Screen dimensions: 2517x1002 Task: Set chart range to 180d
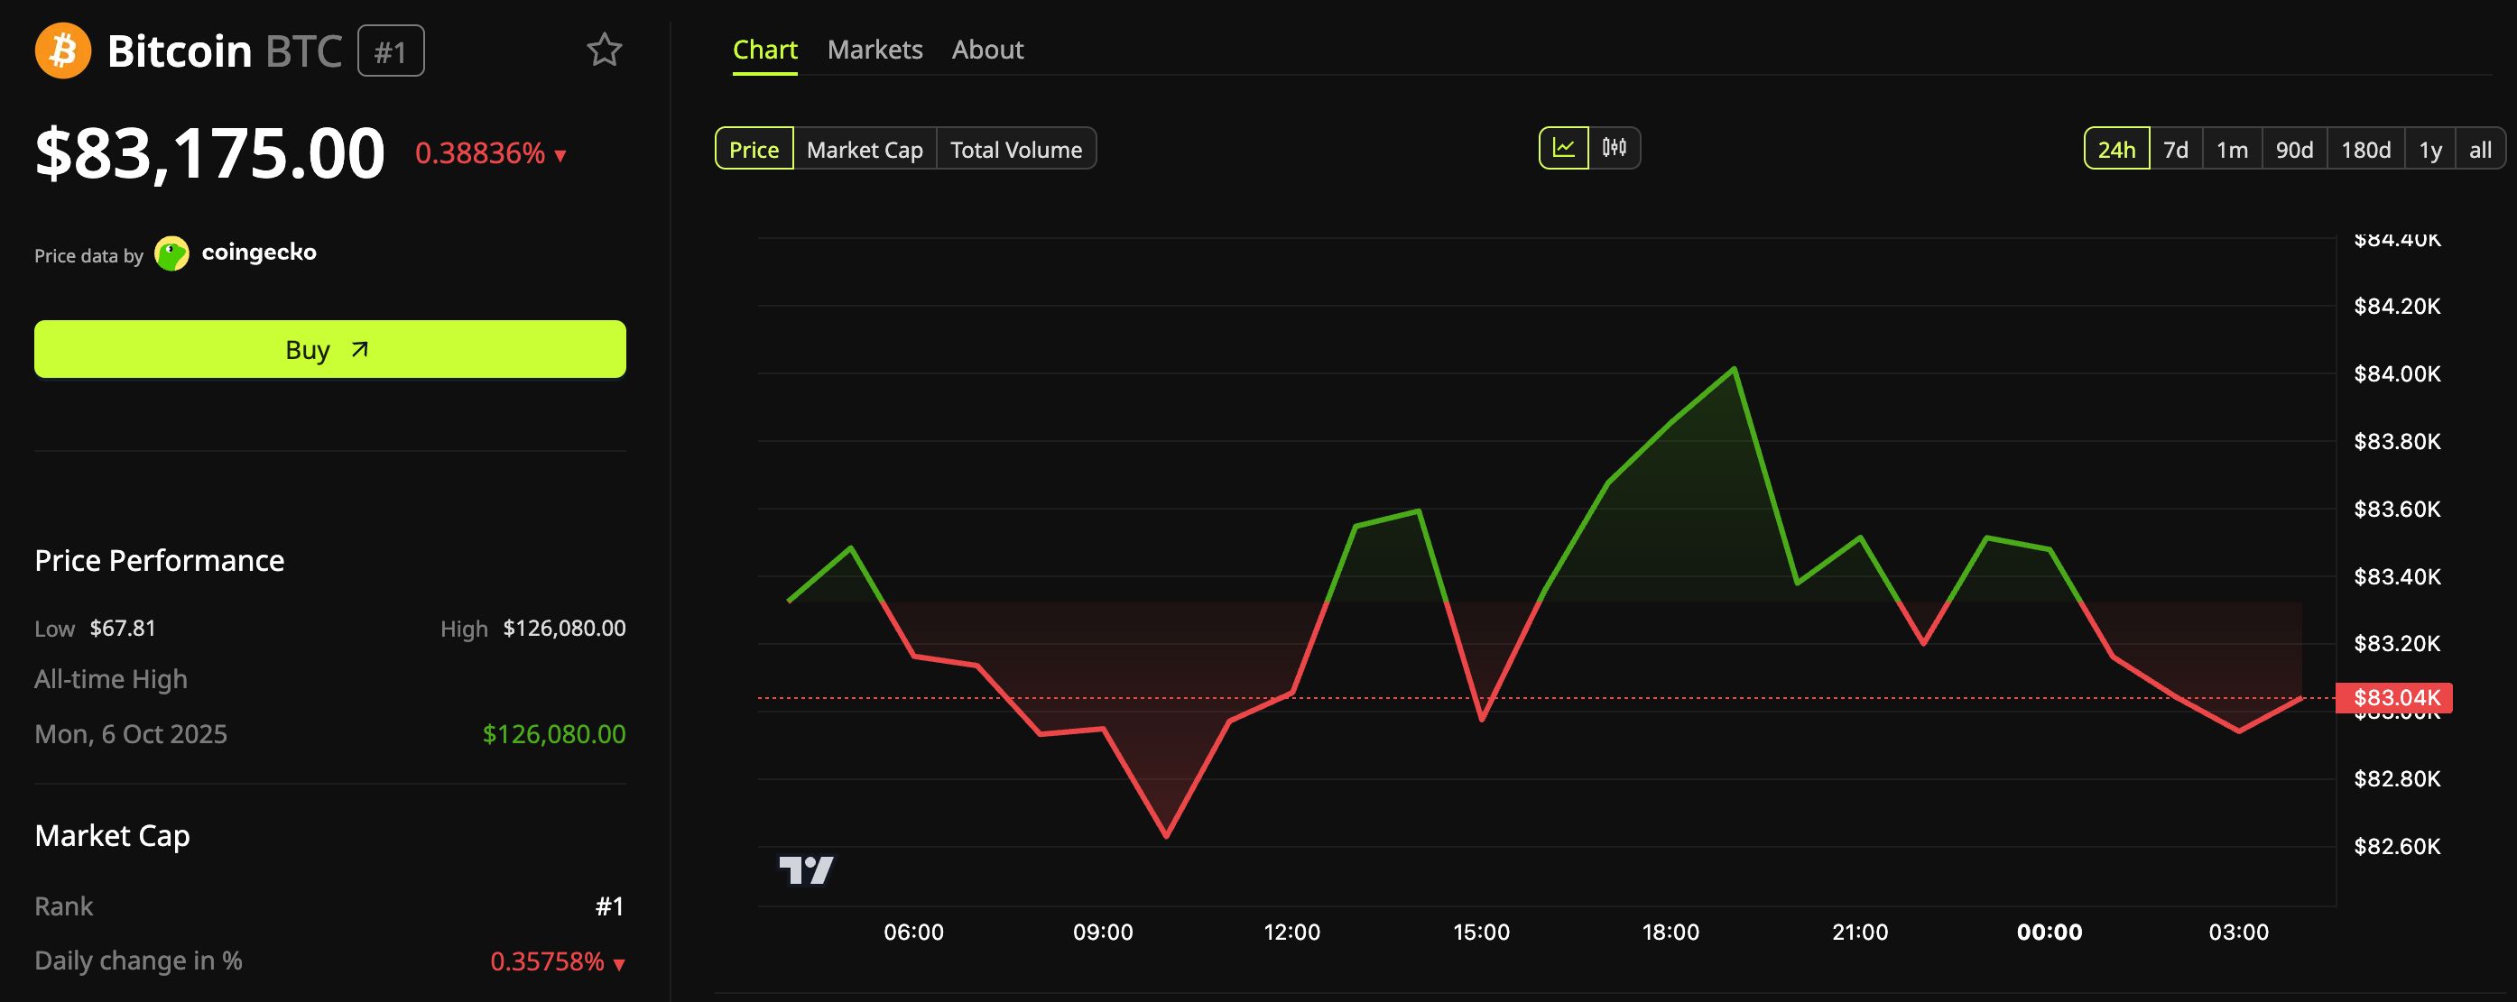(2365, 150)
